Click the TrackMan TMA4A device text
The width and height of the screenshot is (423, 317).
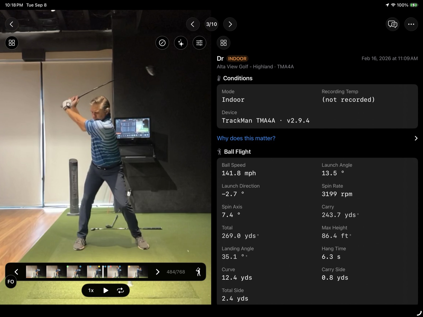click(x=265, y=121)
